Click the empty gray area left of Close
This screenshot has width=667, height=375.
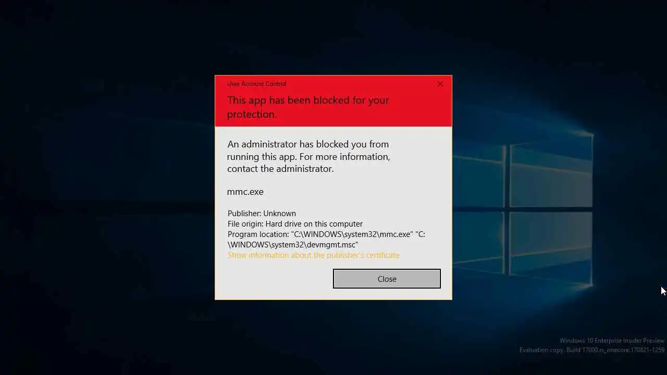click(x=274, y=279)
